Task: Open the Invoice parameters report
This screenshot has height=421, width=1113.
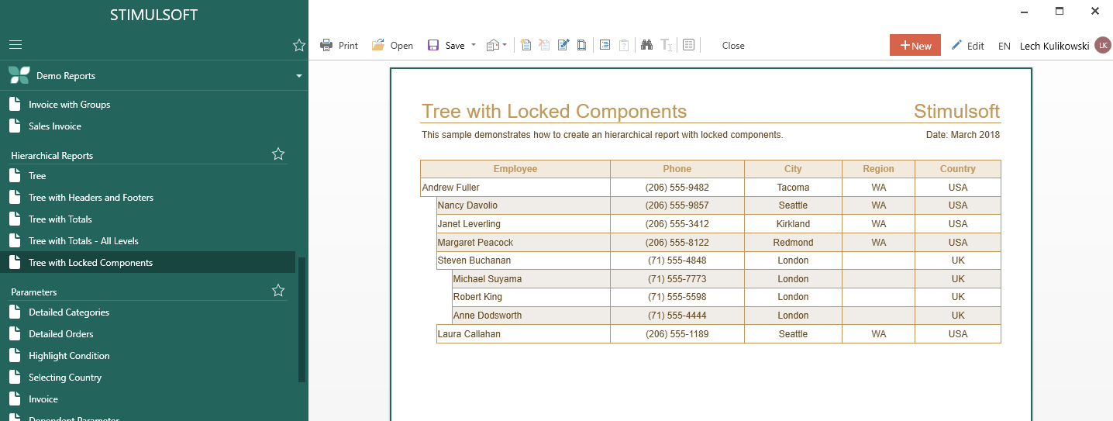Action: 43,399
